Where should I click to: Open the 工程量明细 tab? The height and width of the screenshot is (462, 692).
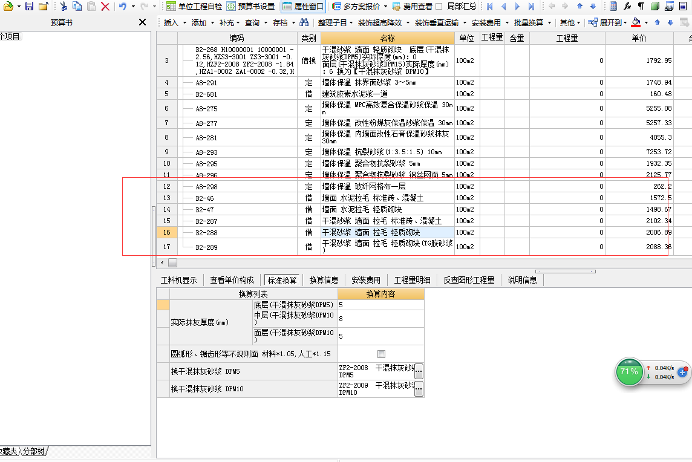click(412, 280)
